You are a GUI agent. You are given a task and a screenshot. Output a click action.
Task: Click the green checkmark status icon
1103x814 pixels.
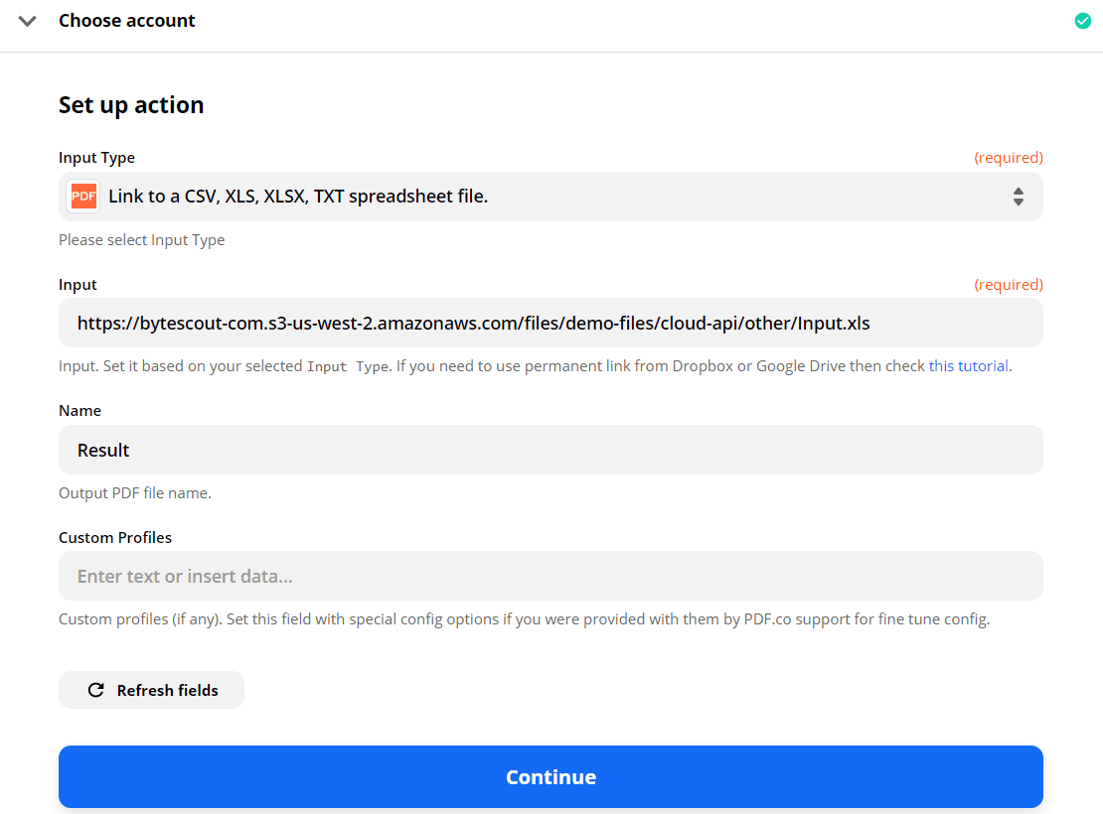coord(1082,21)
